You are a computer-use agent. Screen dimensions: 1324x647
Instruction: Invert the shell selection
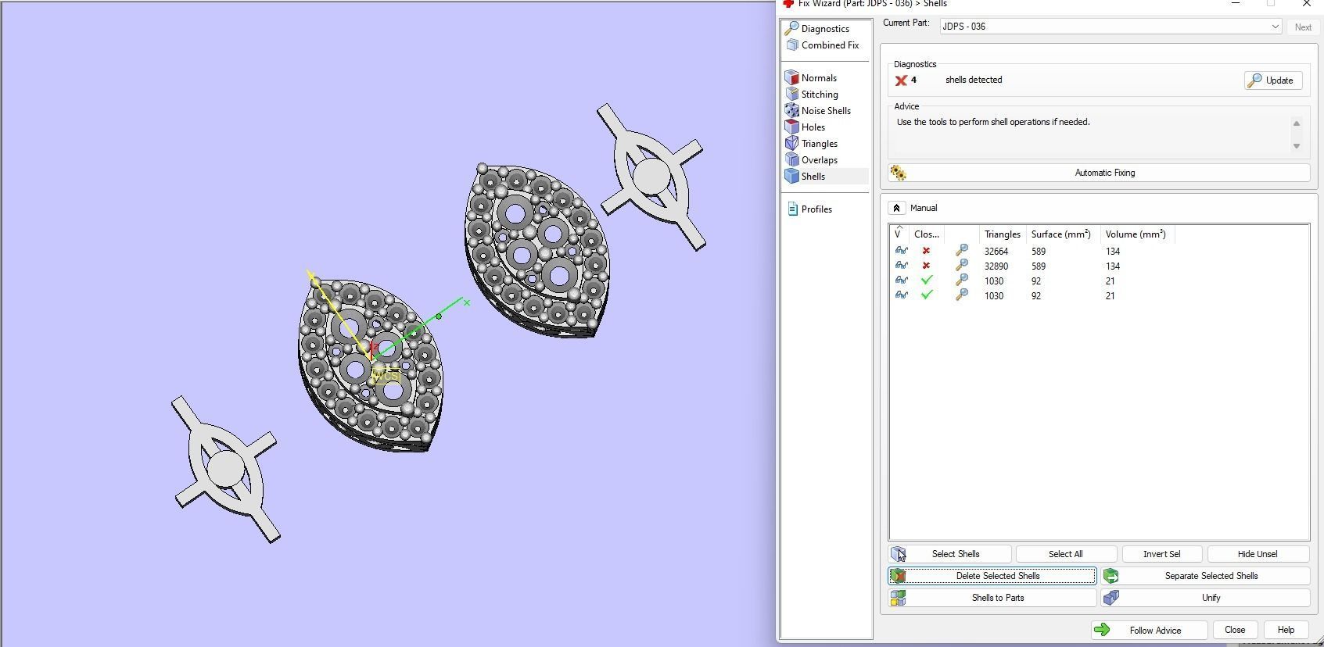point(1161,554)
